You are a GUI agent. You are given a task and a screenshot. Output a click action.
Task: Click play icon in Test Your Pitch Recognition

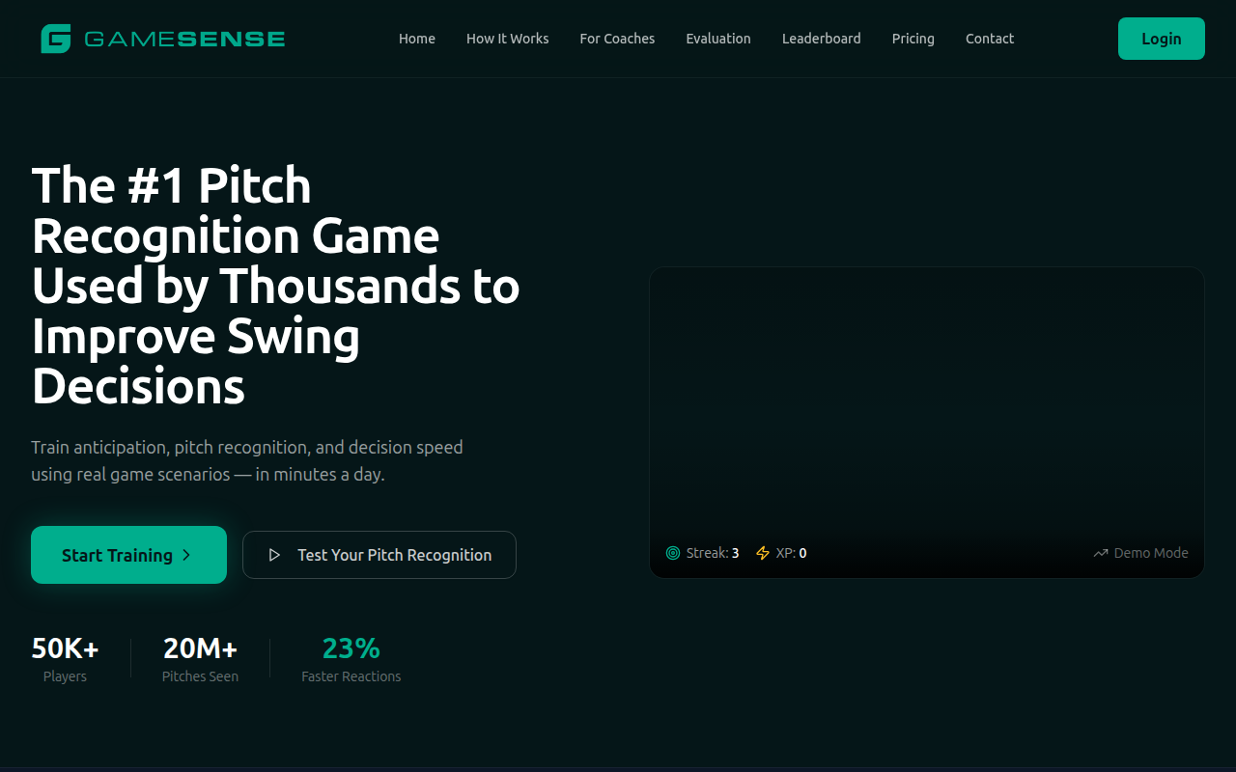tap(274, 555)
